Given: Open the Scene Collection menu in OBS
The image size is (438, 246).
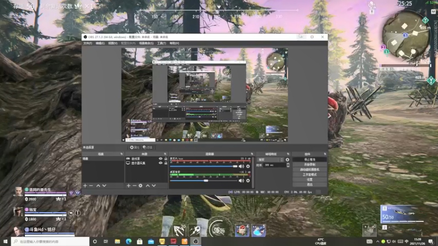Looking at the screenshot, I should pyautogui.click(x=146, y=43).
